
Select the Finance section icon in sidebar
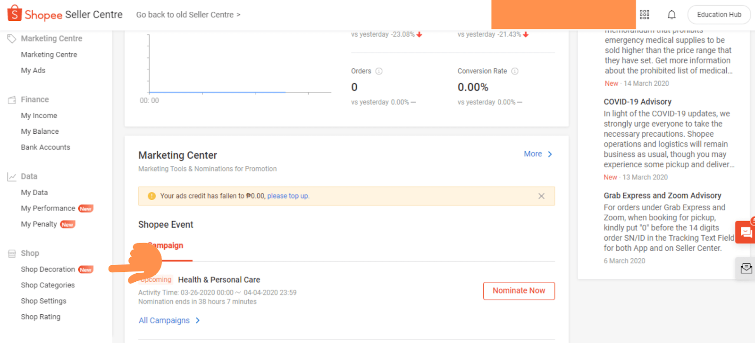12,99
